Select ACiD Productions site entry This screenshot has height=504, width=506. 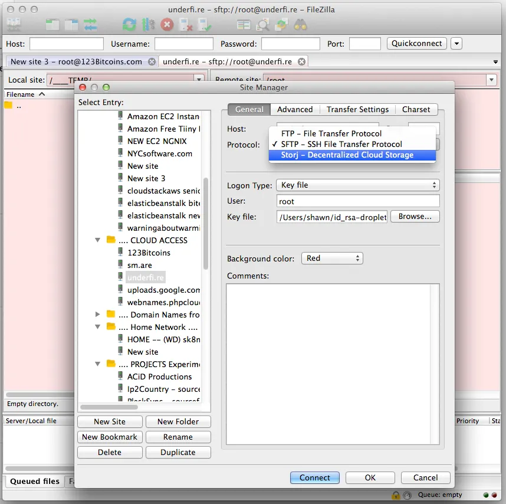point(159,377)
